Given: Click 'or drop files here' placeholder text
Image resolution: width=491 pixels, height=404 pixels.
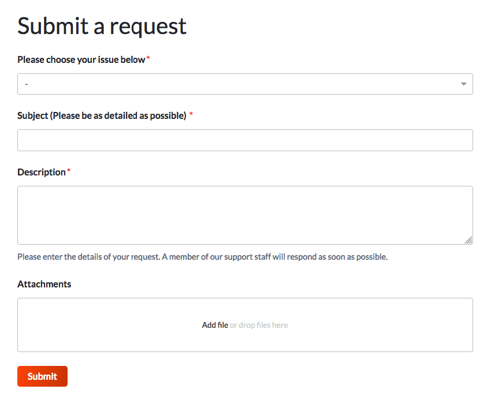Looking at the screenshot, I should (258, 325).
